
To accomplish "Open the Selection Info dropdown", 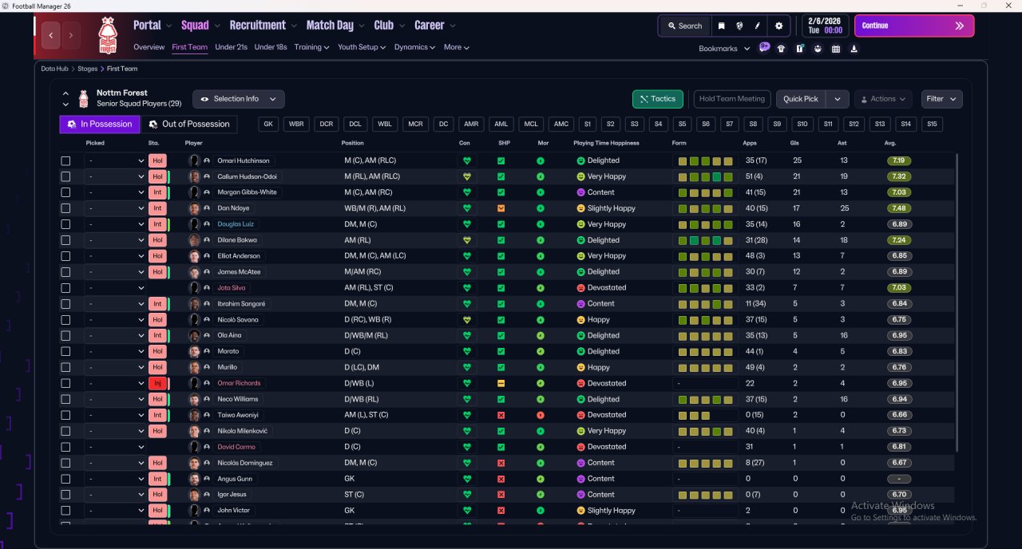I will pyautogui.click(x=238, y=99).
